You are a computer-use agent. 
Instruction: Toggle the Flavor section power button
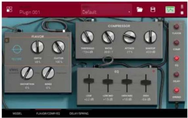[177, 27]
